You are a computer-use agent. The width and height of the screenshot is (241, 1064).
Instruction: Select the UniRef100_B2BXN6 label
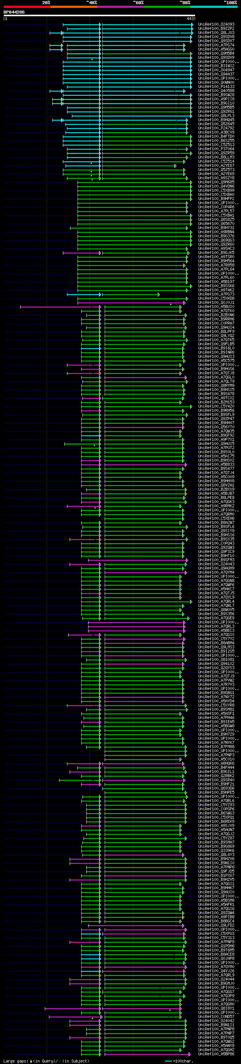coord(216,315)
